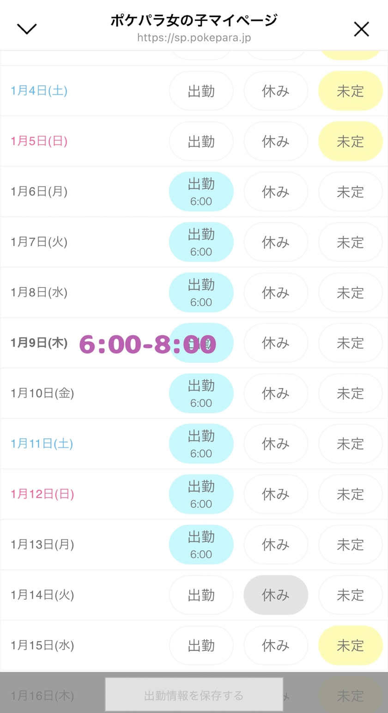Set January 5 (Sun) to 出勤
Image resolution: width=388 pixels, height=713 pixels.
click(x=201, y=141)
